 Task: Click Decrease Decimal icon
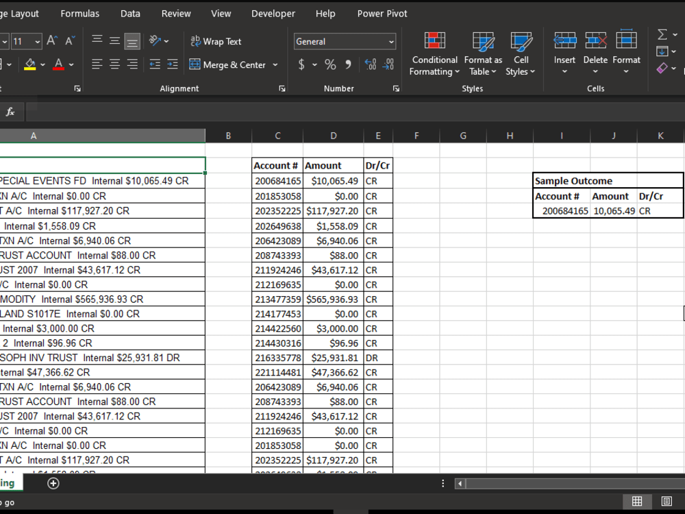(388, 64)
